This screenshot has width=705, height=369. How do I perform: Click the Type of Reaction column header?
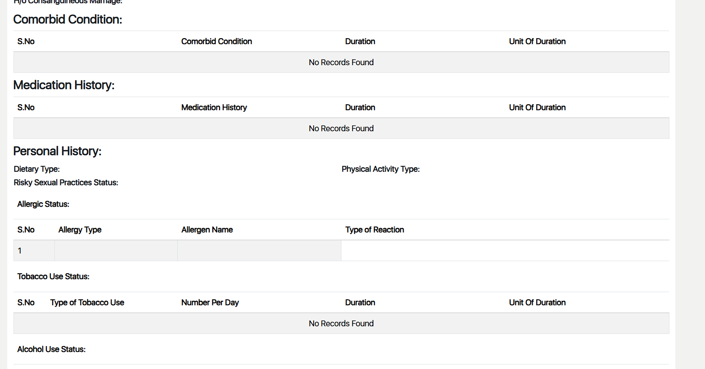tap(374, 230)
